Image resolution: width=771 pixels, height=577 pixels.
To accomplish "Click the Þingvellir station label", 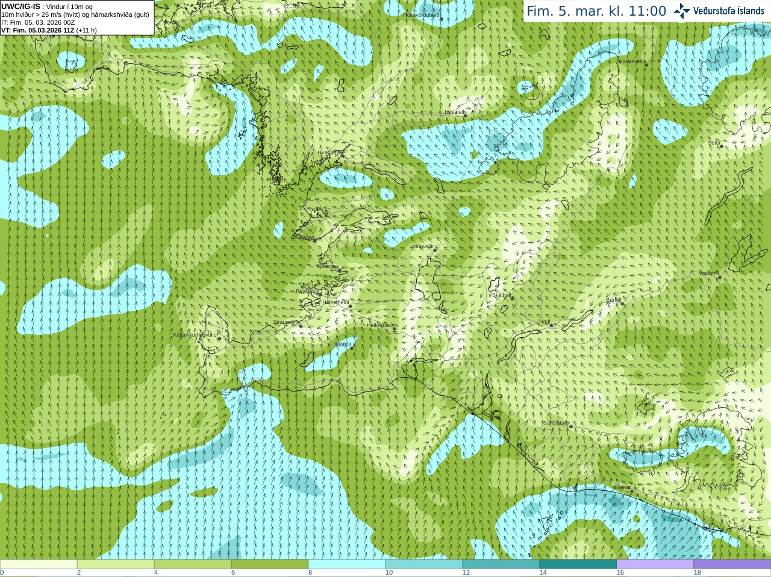I will tap(423, 246).
